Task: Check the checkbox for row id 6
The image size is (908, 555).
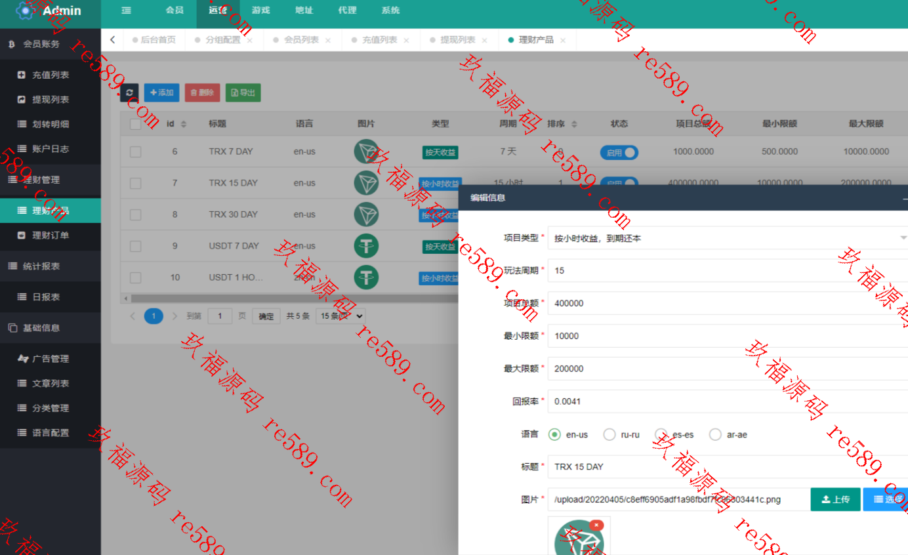Action: (135, 152)
